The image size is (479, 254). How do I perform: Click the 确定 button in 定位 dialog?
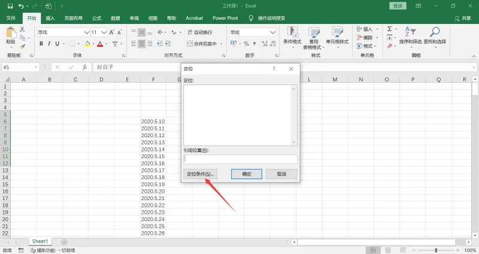(247, 174)
